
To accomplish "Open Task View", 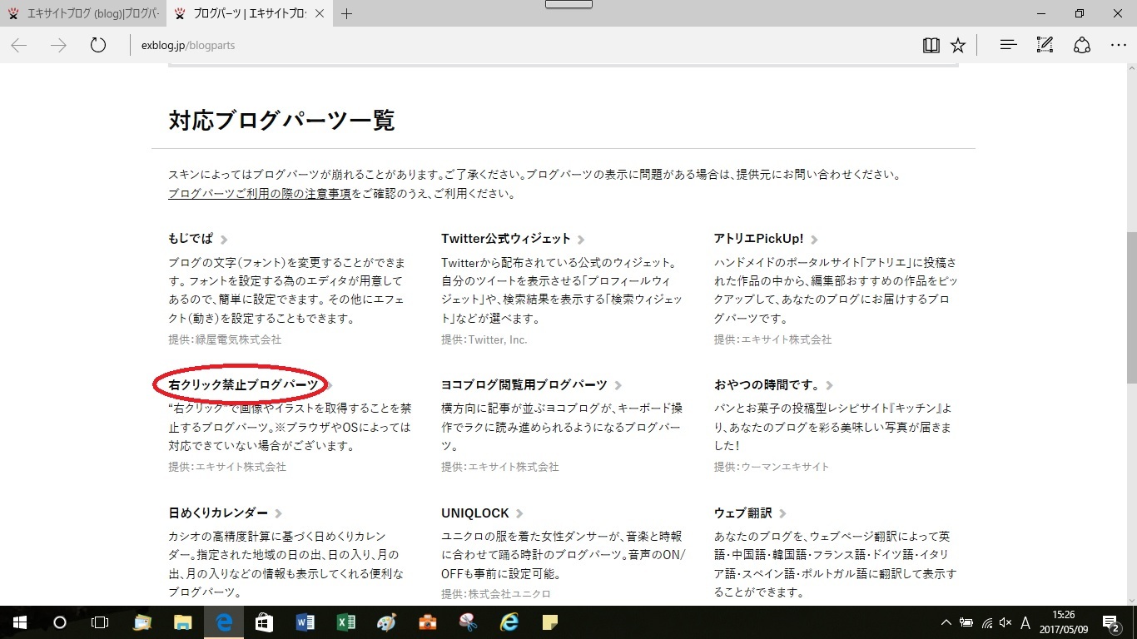I will coord(100,622).
